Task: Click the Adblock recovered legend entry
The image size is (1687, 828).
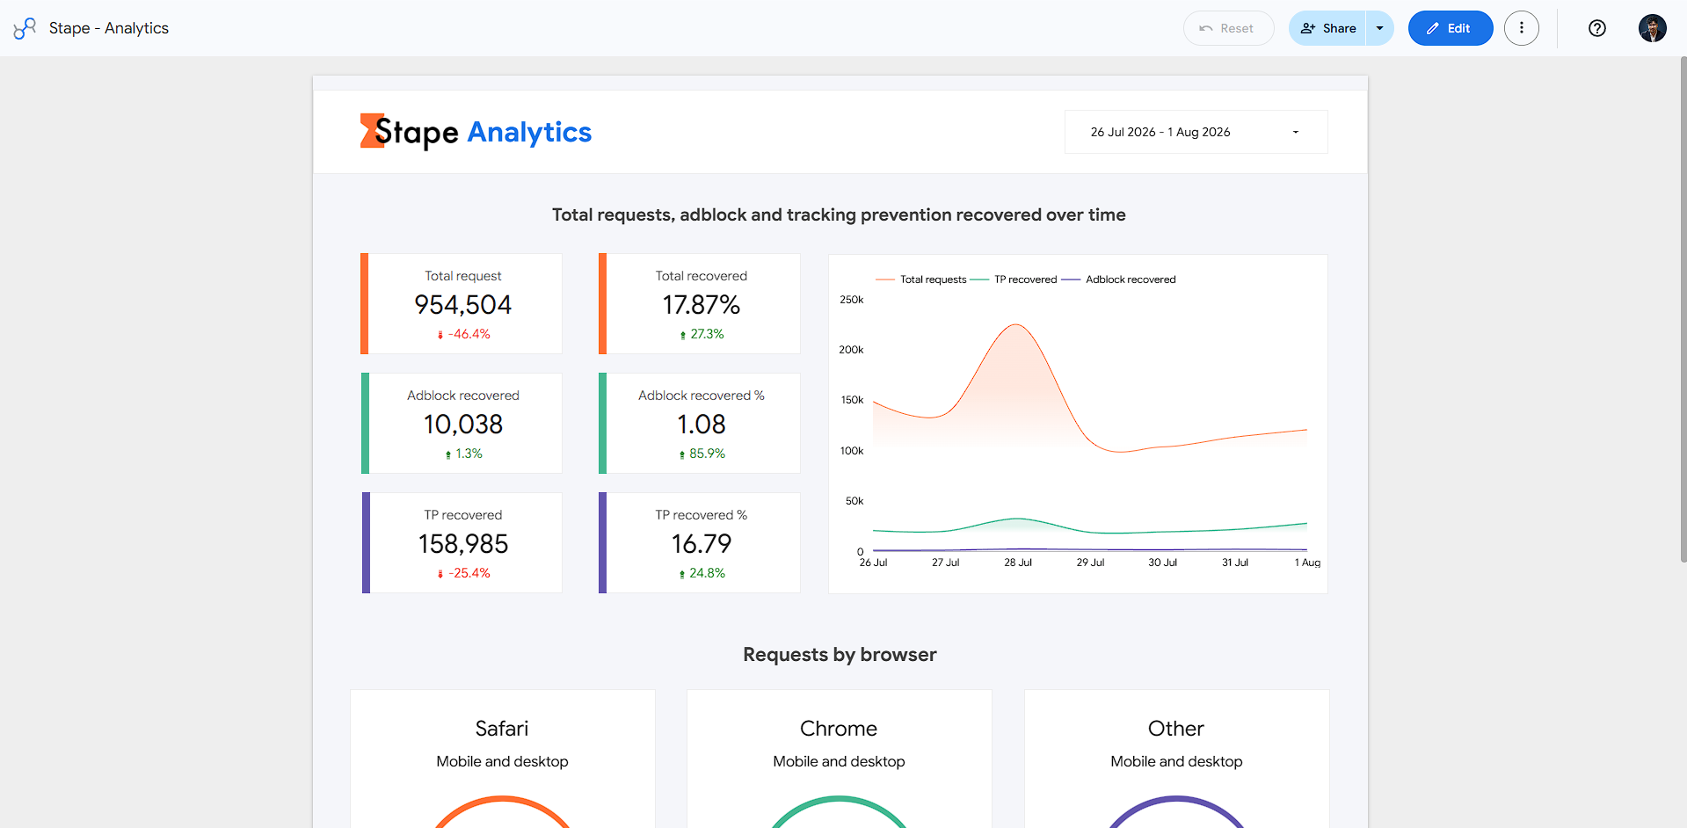Action: point(1119,280)
